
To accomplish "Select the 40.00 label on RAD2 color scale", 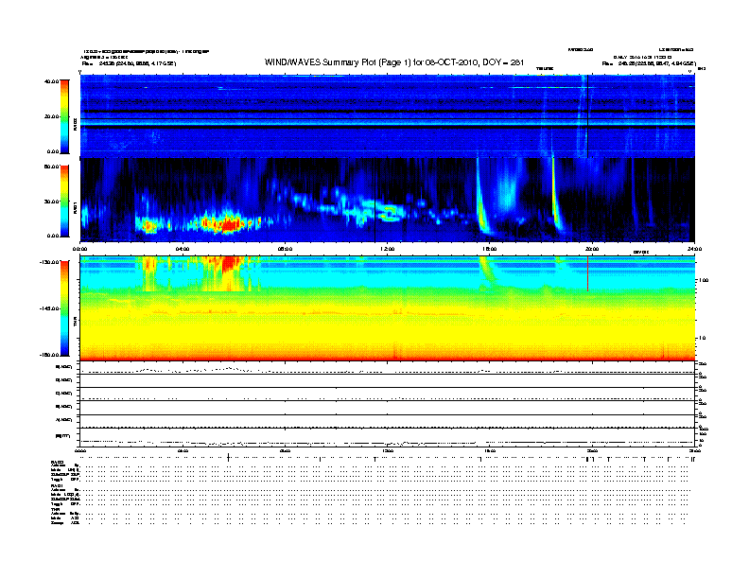I will tap(51, 81).
